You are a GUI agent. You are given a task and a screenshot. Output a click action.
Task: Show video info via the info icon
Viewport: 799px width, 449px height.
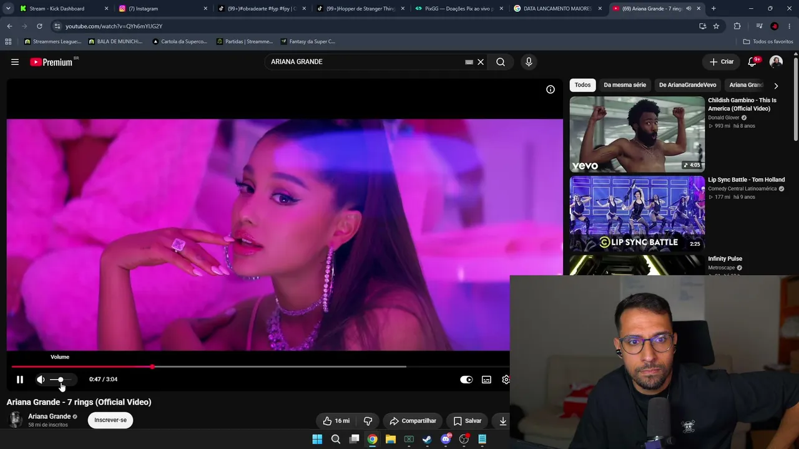pyautogui.click(x=551, y=89)
